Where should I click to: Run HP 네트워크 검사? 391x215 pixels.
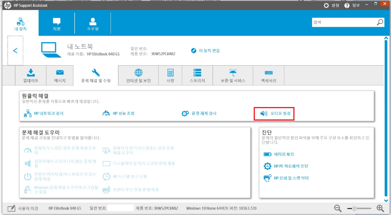49,114
